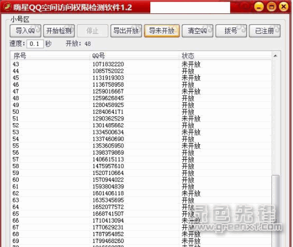Click 未开放 status in row 62

[191, 194]
